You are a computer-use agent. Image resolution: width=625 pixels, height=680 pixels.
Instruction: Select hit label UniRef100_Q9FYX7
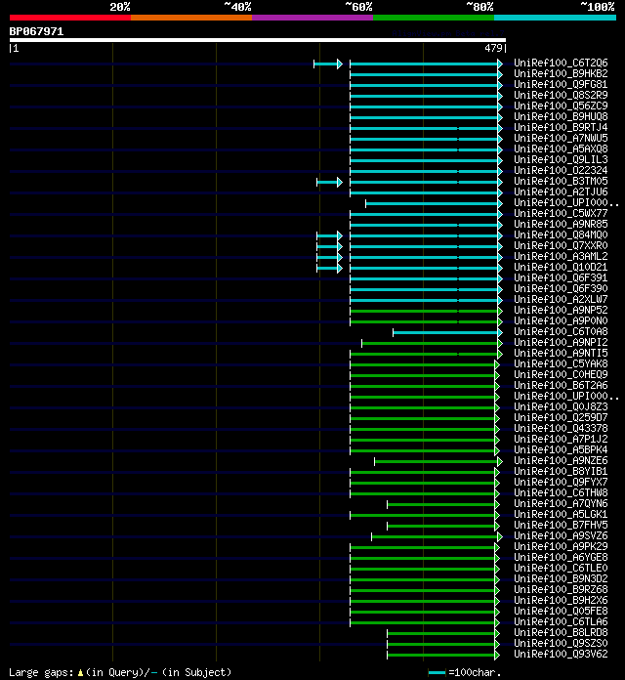tap(561, 482)
